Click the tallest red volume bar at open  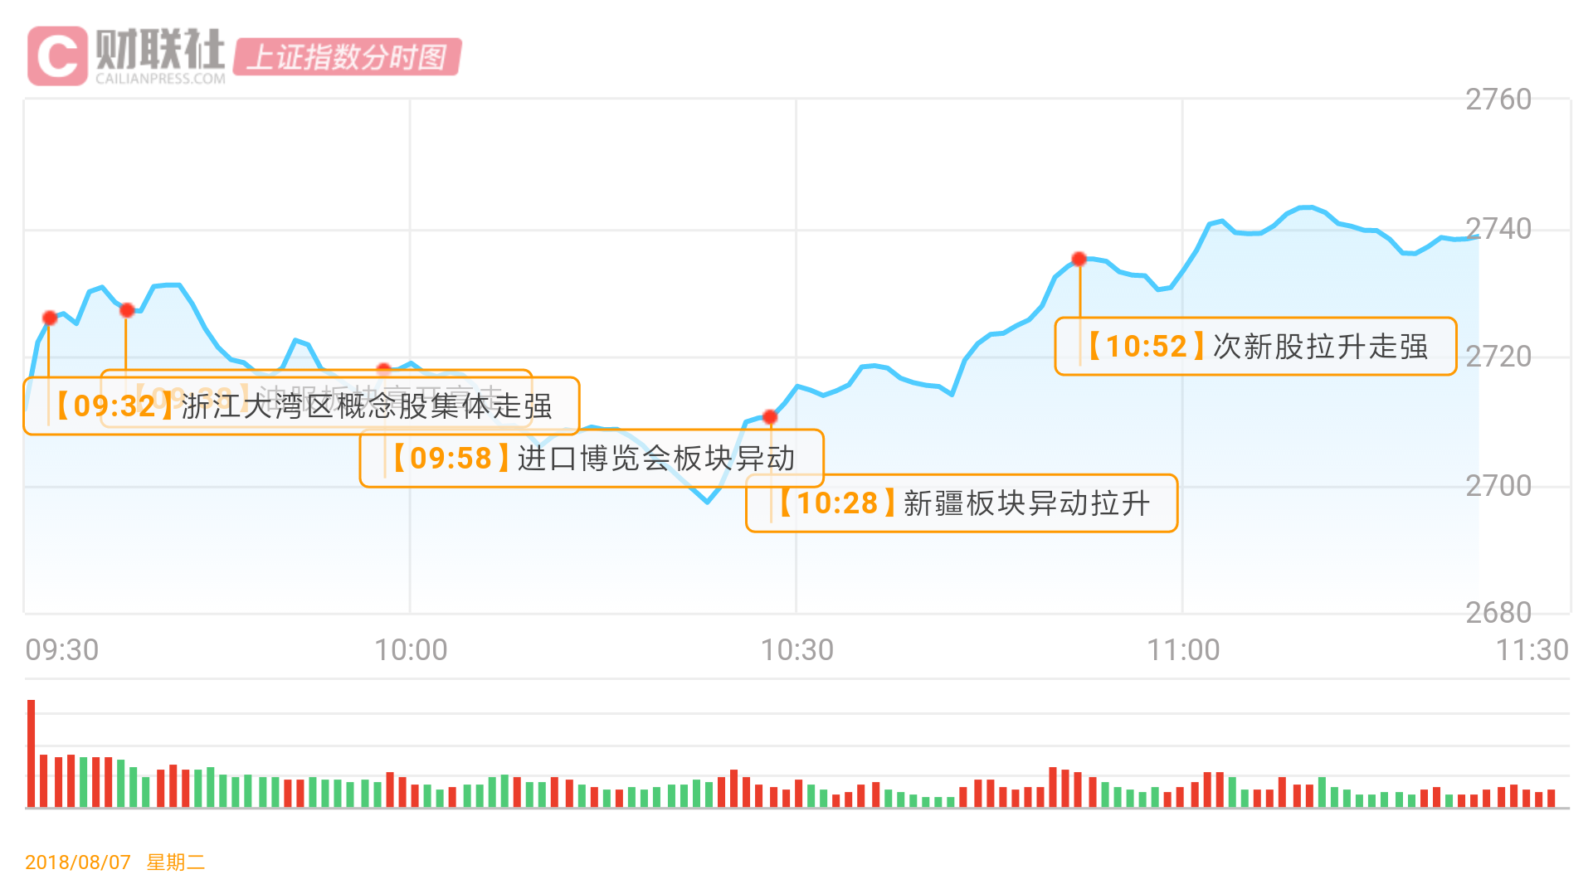(x=32, y=753)
